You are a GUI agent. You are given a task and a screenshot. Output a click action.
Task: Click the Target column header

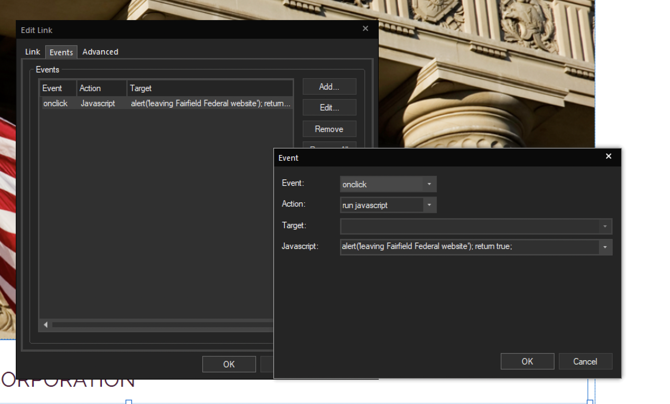(210, 88)
